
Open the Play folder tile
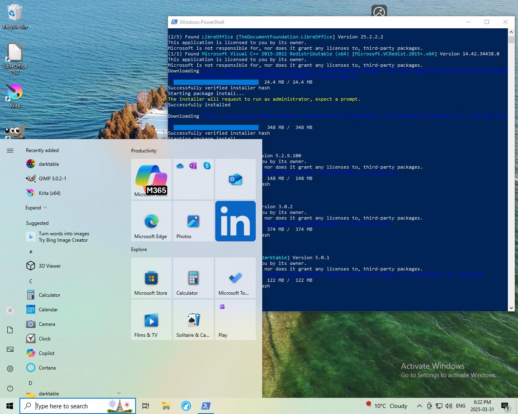pyautogui.click(x=236, y=320)
